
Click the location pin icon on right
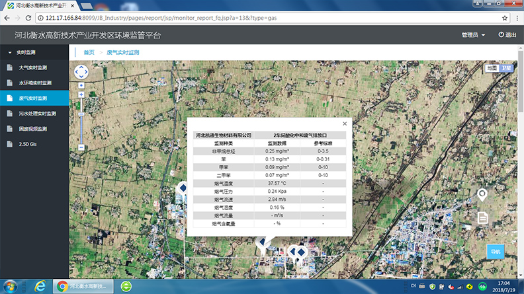click(x=482, y=195)
